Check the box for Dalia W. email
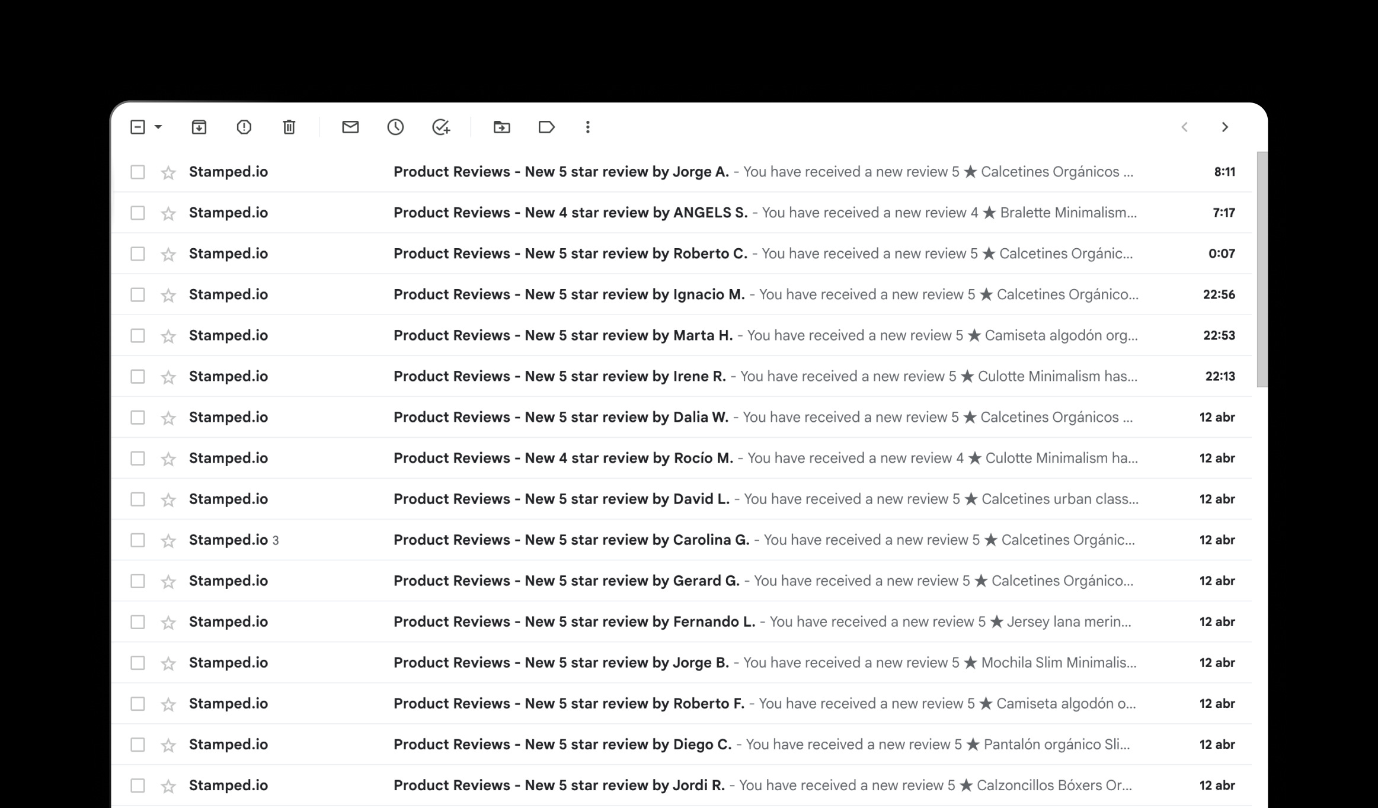Screen dimensions: 1378x808 [138, 417]
